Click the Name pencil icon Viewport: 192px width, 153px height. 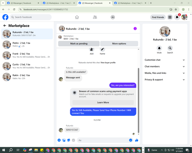(x=103, y=49)
